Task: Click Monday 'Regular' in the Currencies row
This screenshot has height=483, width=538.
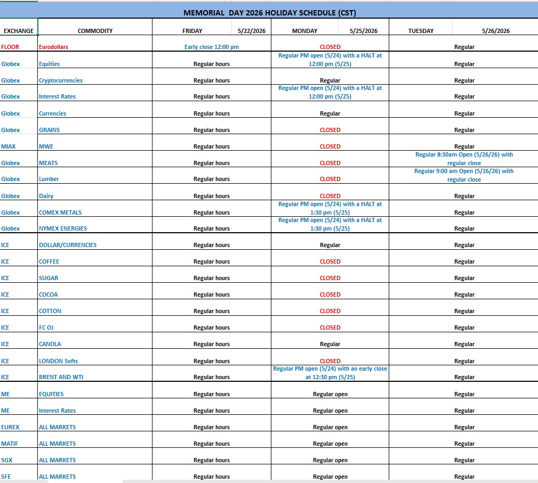Action: click(x=330, y=110)
